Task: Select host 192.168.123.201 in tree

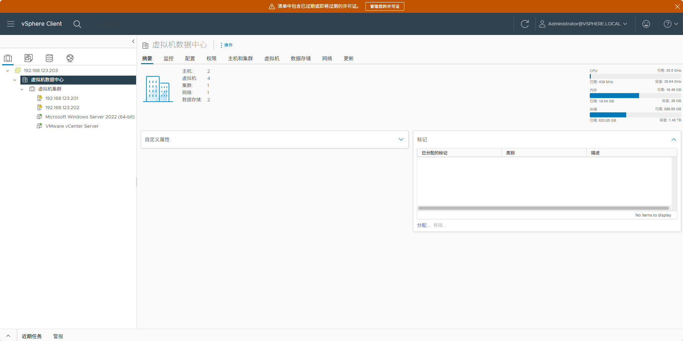Action: pos(61,98)
